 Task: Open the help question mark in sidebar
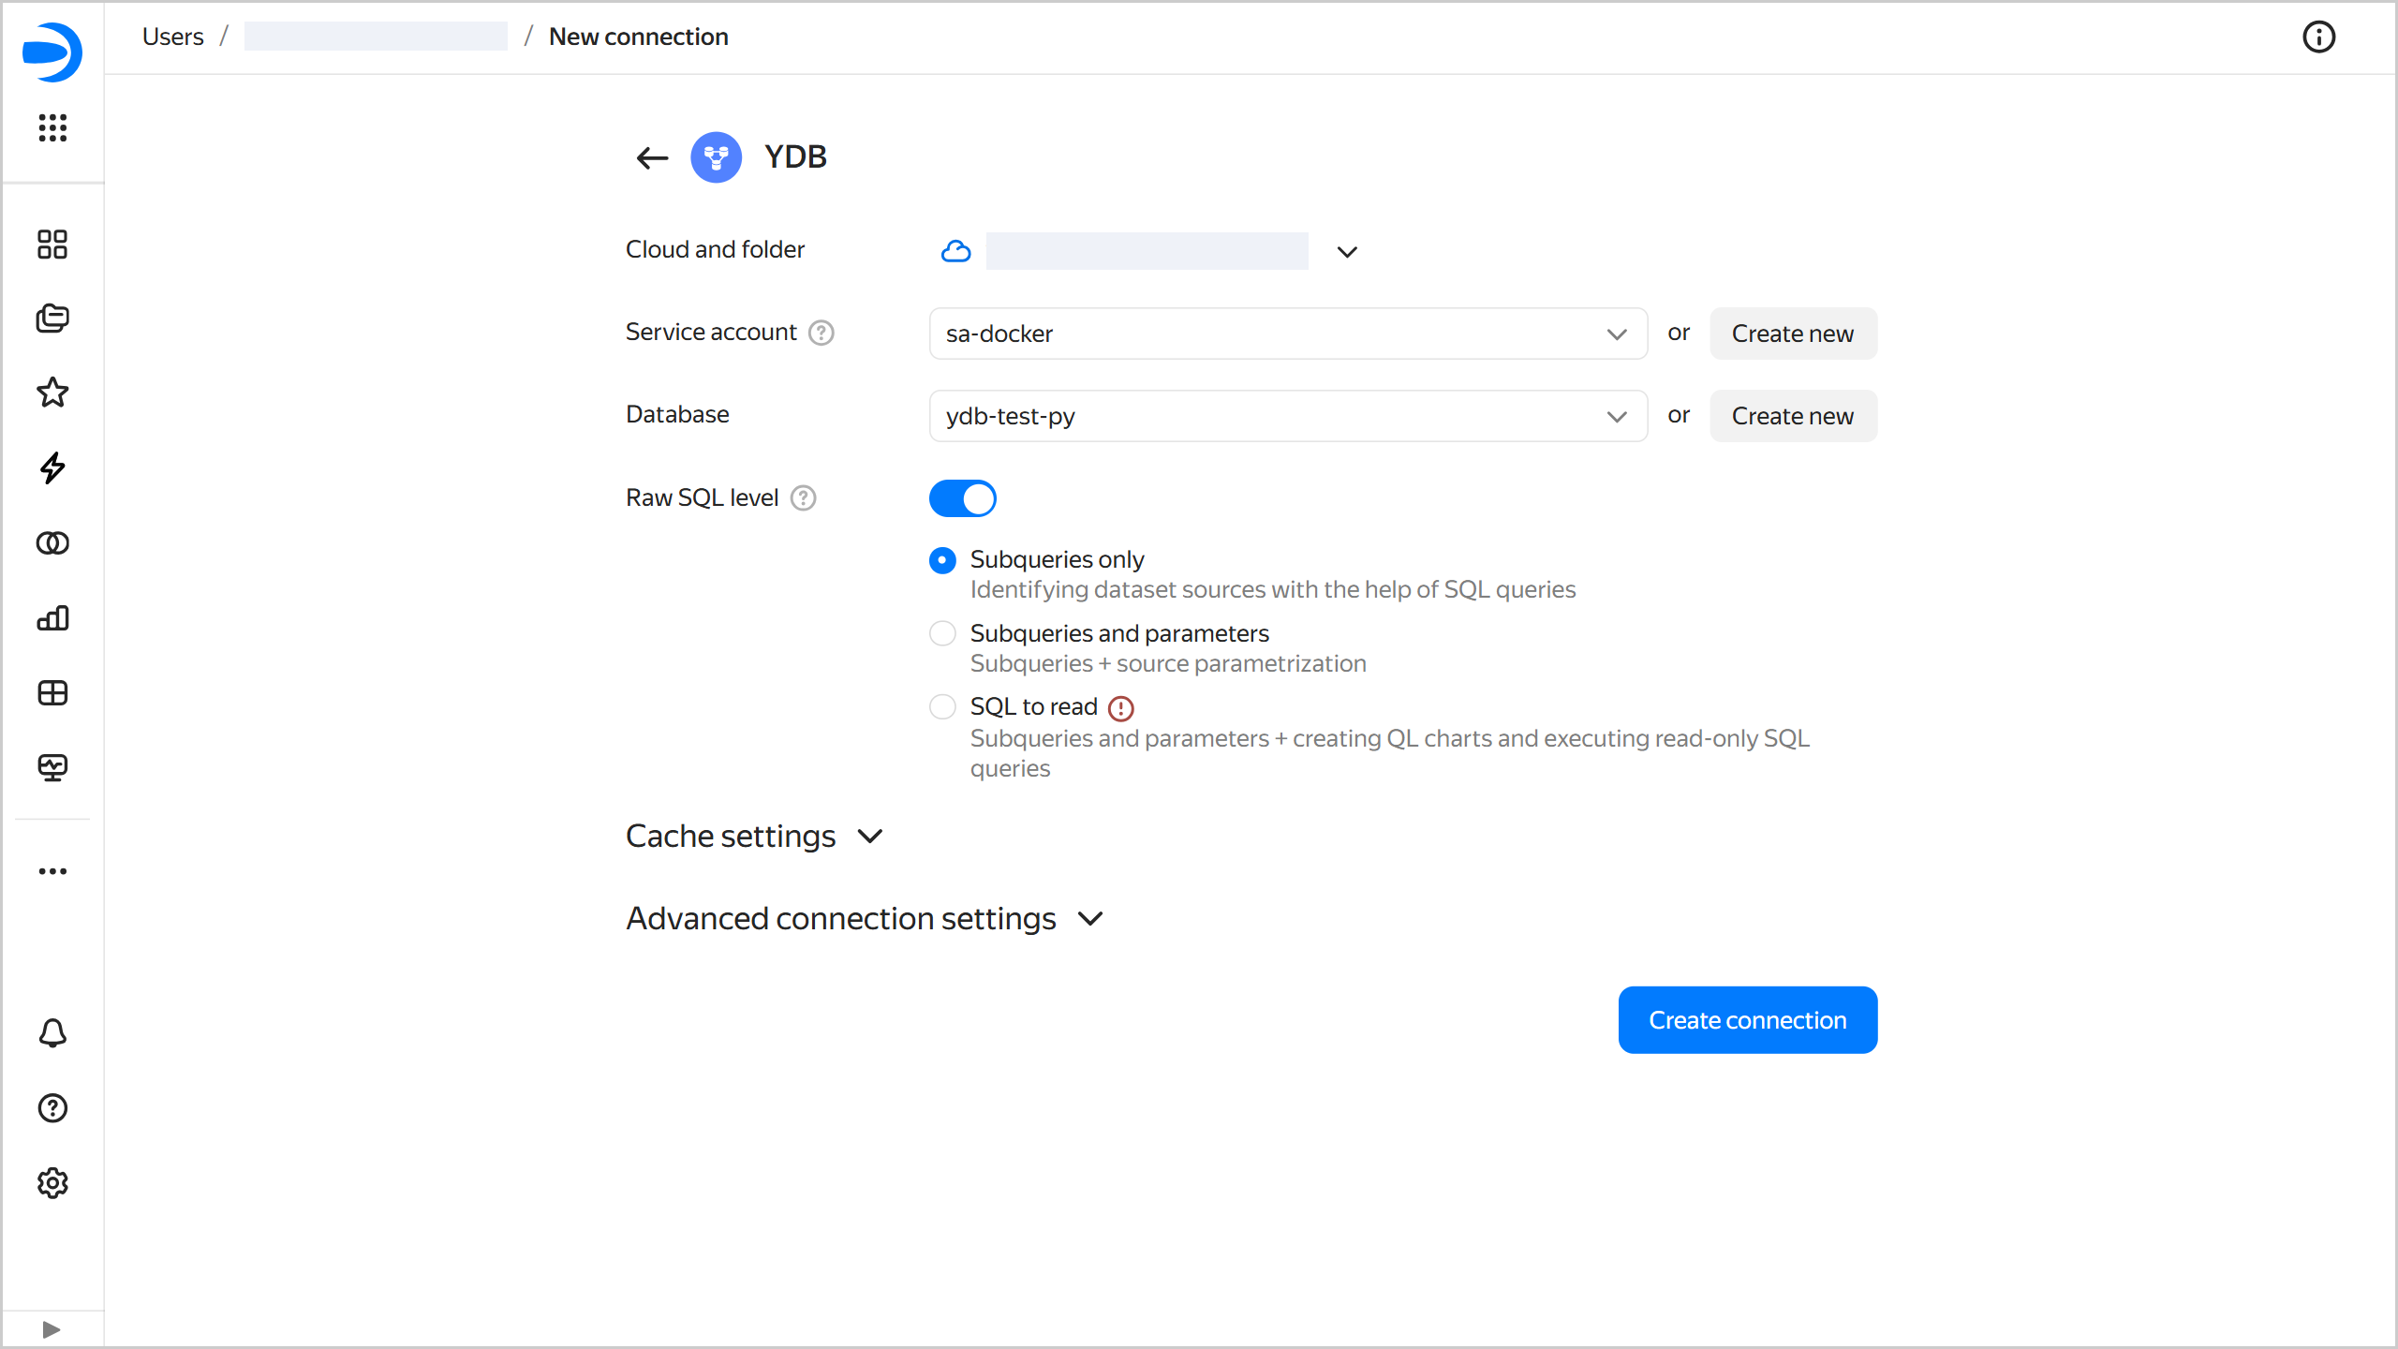52,1108
